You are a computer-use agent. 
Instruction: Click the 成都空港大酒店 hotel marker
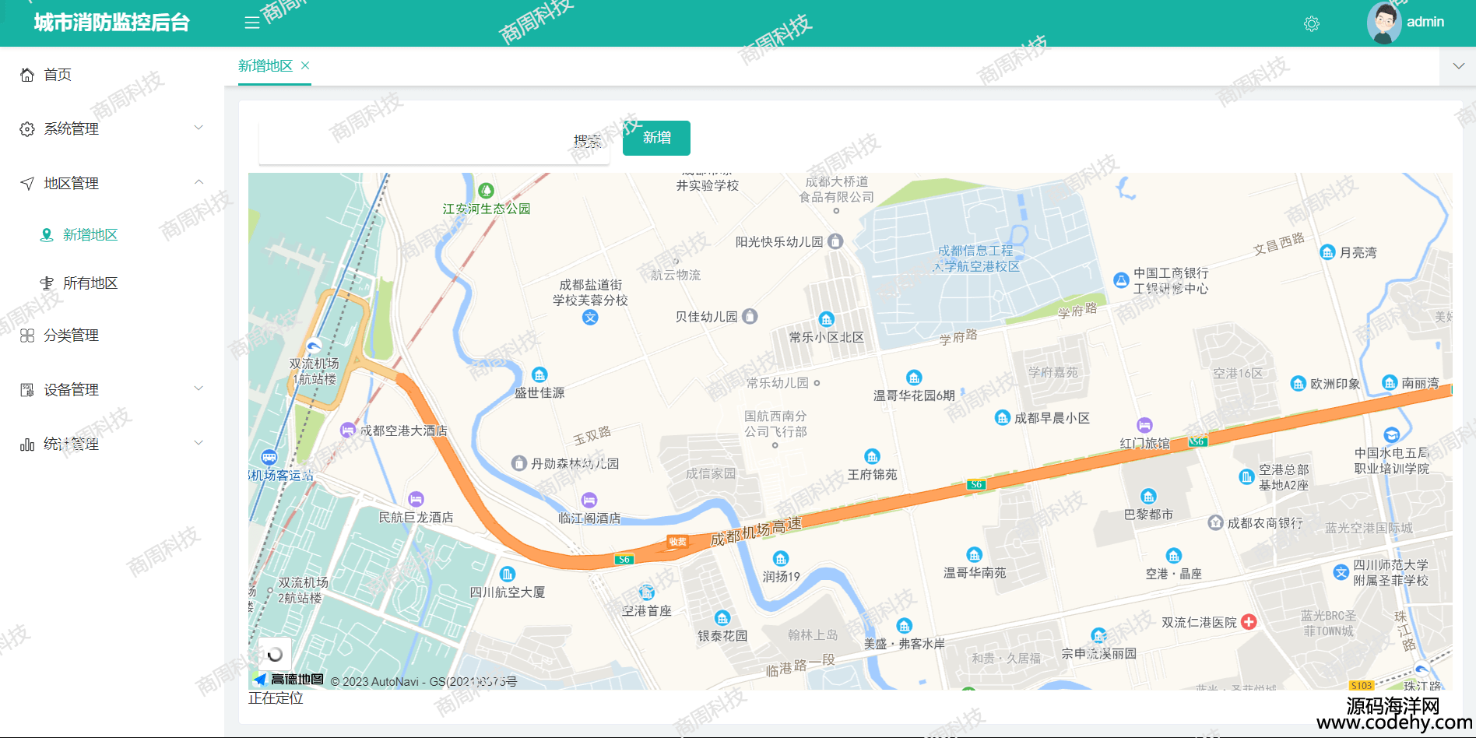348,430
